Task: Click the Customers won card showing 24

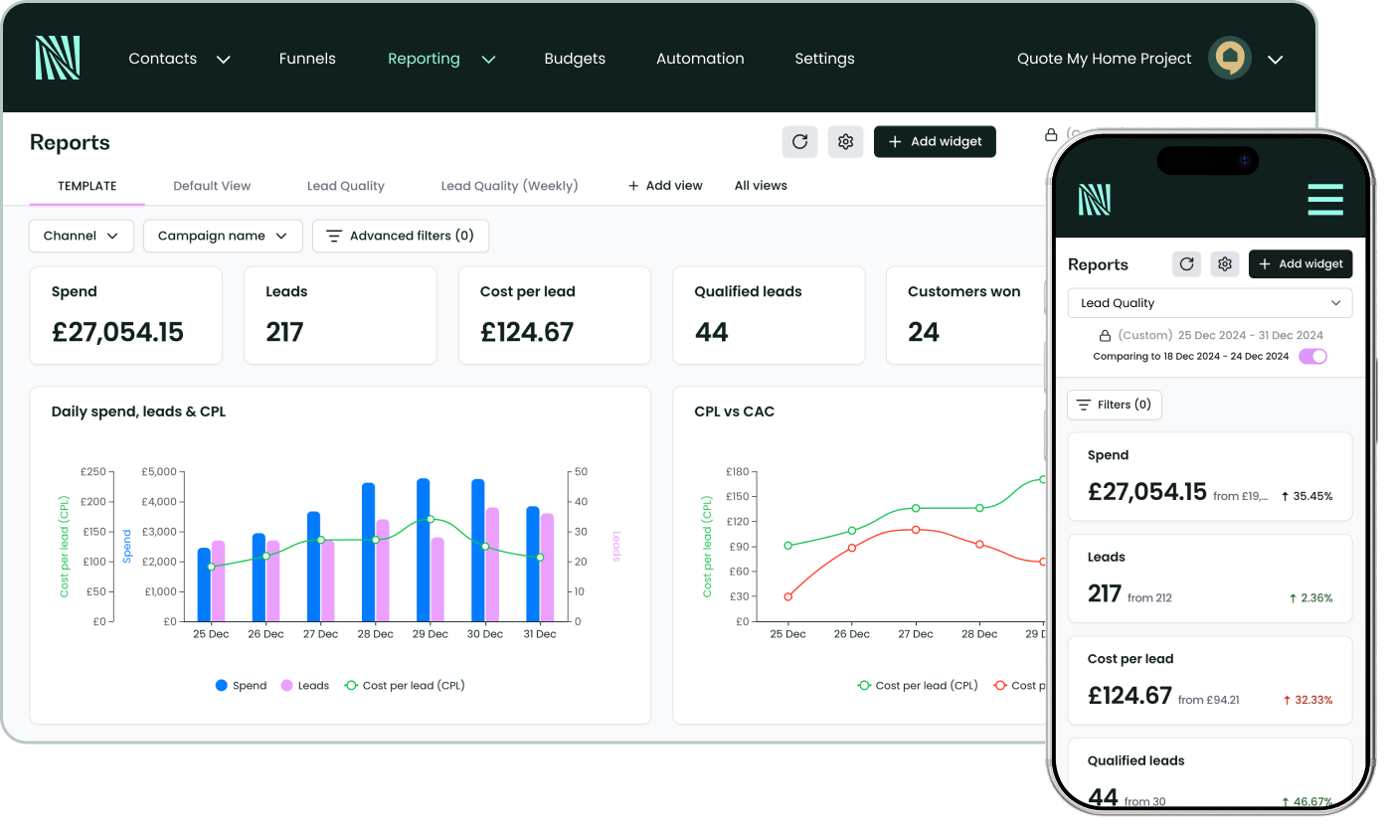Action: [x=966, y=315]
